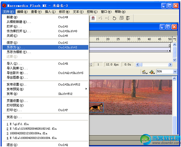Click the timeline horizontal scroll-left arrow

point(137,65)
